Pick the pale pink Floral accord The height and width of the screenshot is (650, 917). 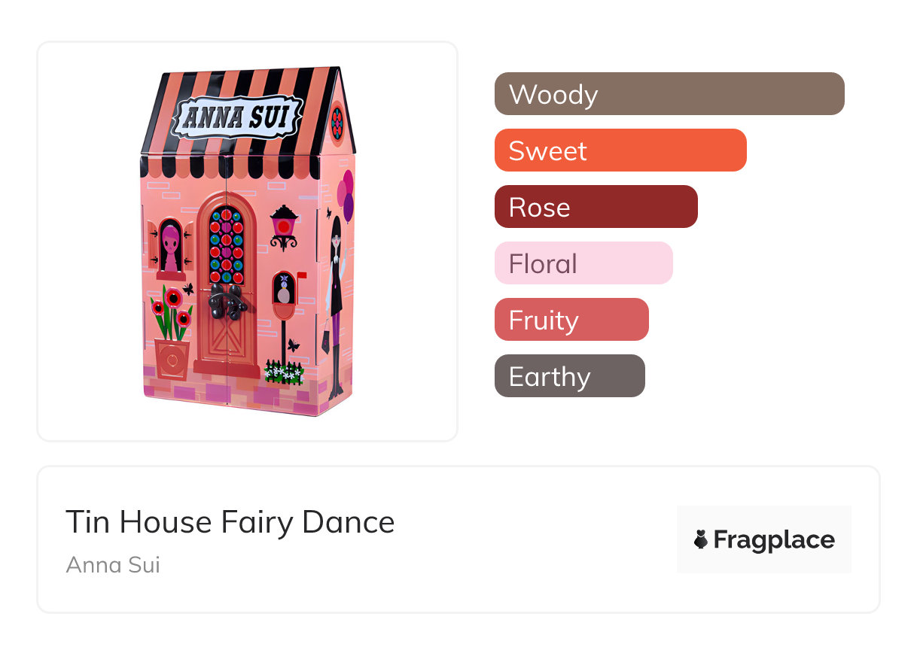pos(583,263)
